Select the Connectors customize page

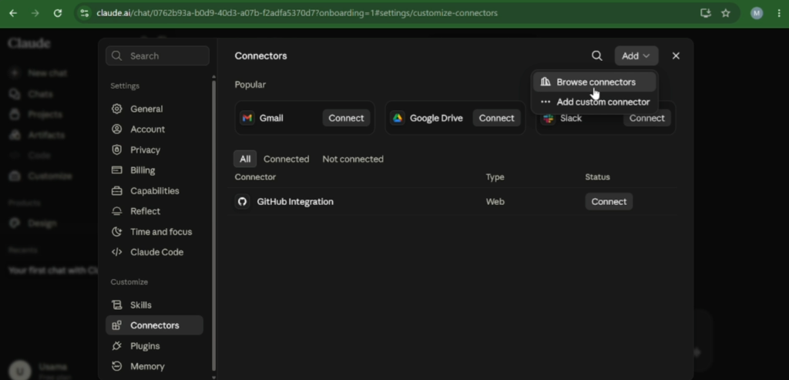coord(154,325)
